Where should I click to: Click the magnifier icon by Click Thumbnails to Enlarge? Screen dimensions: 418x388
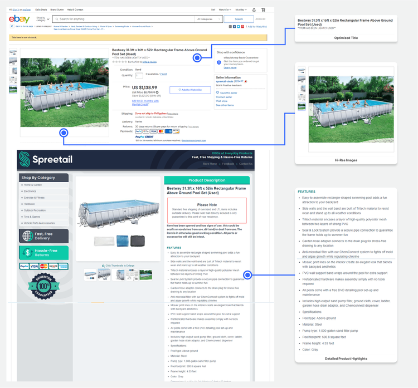pyautogui.click(x=103, y=266)
